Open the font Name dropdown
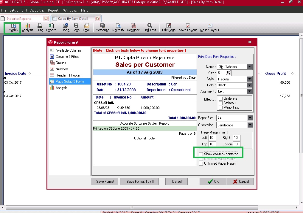303x213 pixels. click(x=250, y=67)
